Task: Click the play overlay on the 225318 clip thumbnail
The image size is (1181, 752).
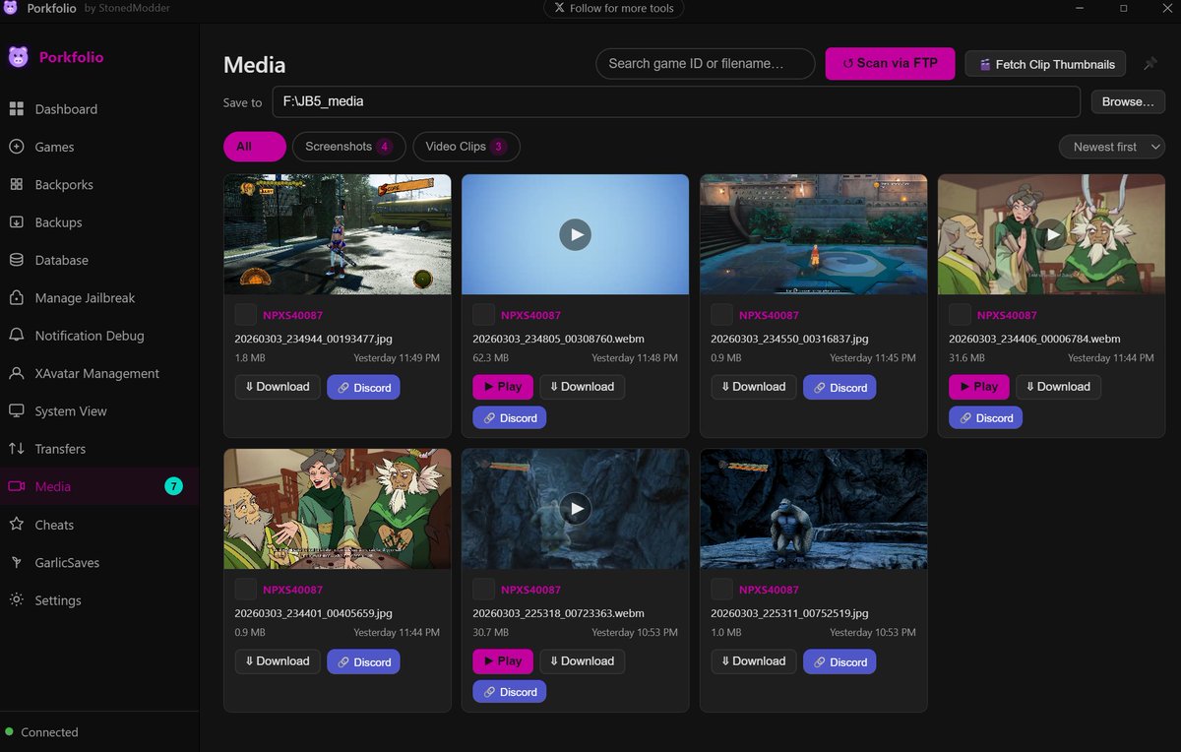Action: 576,509
